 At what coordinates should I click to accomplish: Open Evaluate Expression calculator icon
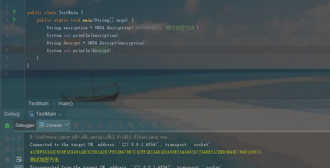[155, 125]
